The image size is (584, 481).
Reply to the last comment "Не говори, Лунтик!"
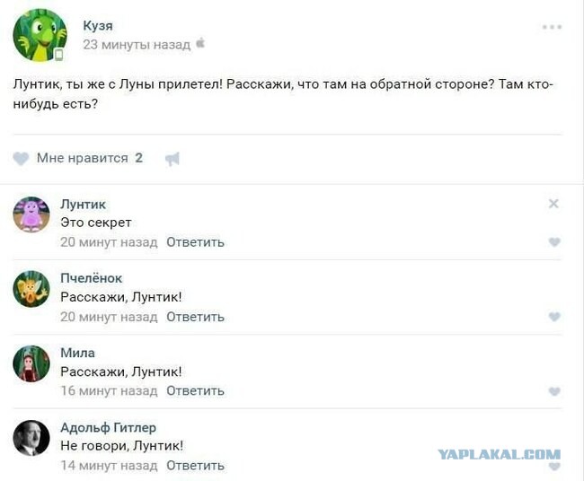click(195, 466)
